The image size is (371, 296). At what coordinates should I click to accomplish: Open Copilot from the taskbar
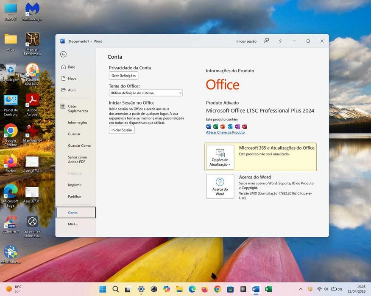(167, 289)
